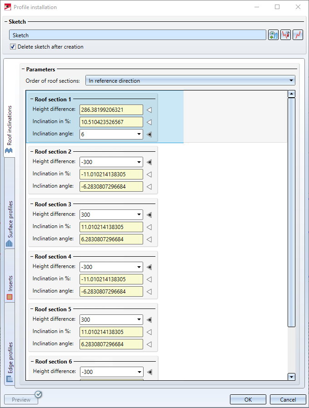Click the triangle for Roof section 5 Inclination angle
Screen dimensions: 309x408
pyautogui.click(x=149, y=344)
